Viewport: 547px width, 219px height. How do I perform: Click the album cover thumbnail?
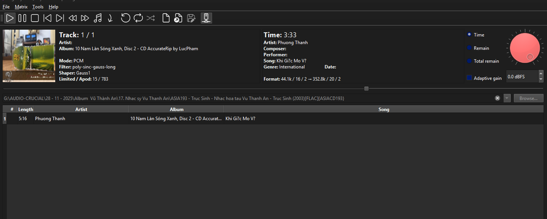[29, 56]
